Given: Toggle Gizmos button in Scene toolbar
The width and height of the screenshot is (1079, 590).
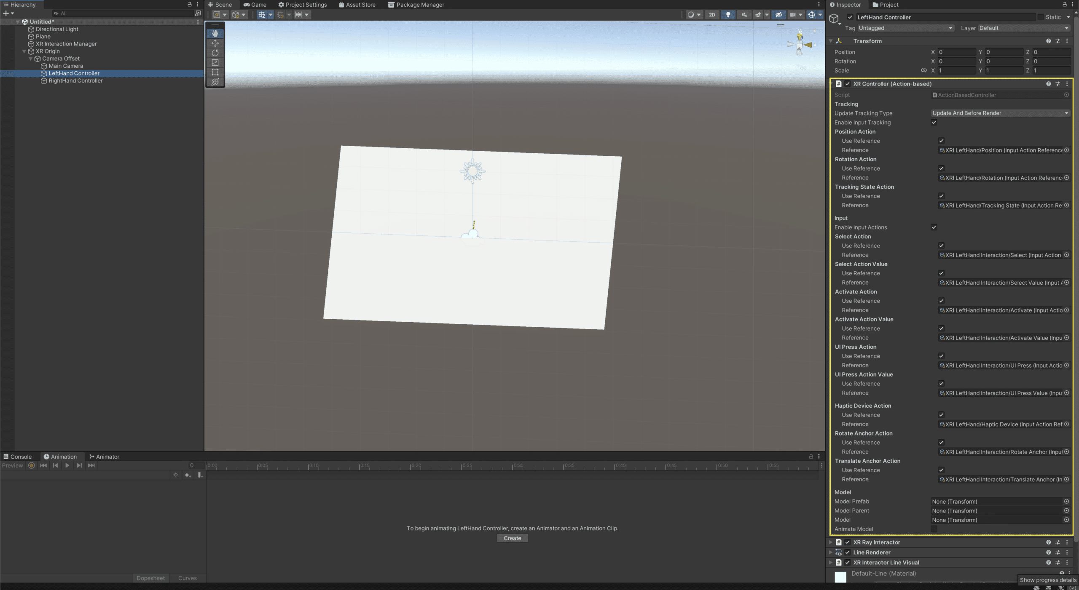Looking at the screenshot, I should click(x=811, y=15).
